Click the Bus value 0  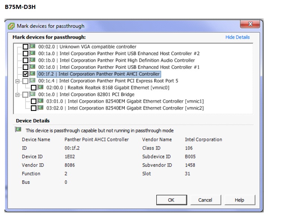66,182
